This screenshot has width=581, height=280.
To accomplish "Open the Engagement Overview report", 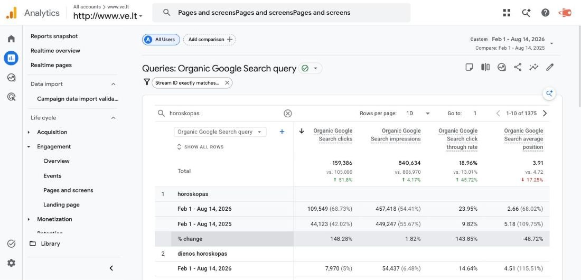I will 57,161.
